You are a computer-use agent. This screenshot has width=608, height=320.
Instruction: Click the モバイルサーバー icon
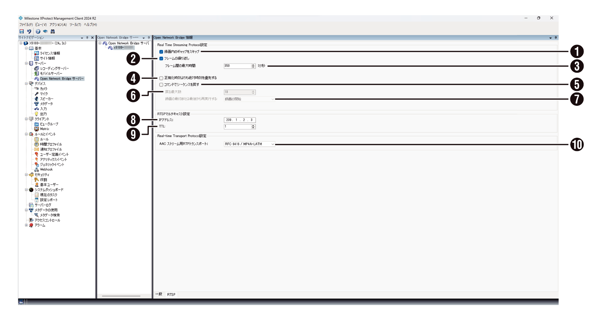coord(37,73)
